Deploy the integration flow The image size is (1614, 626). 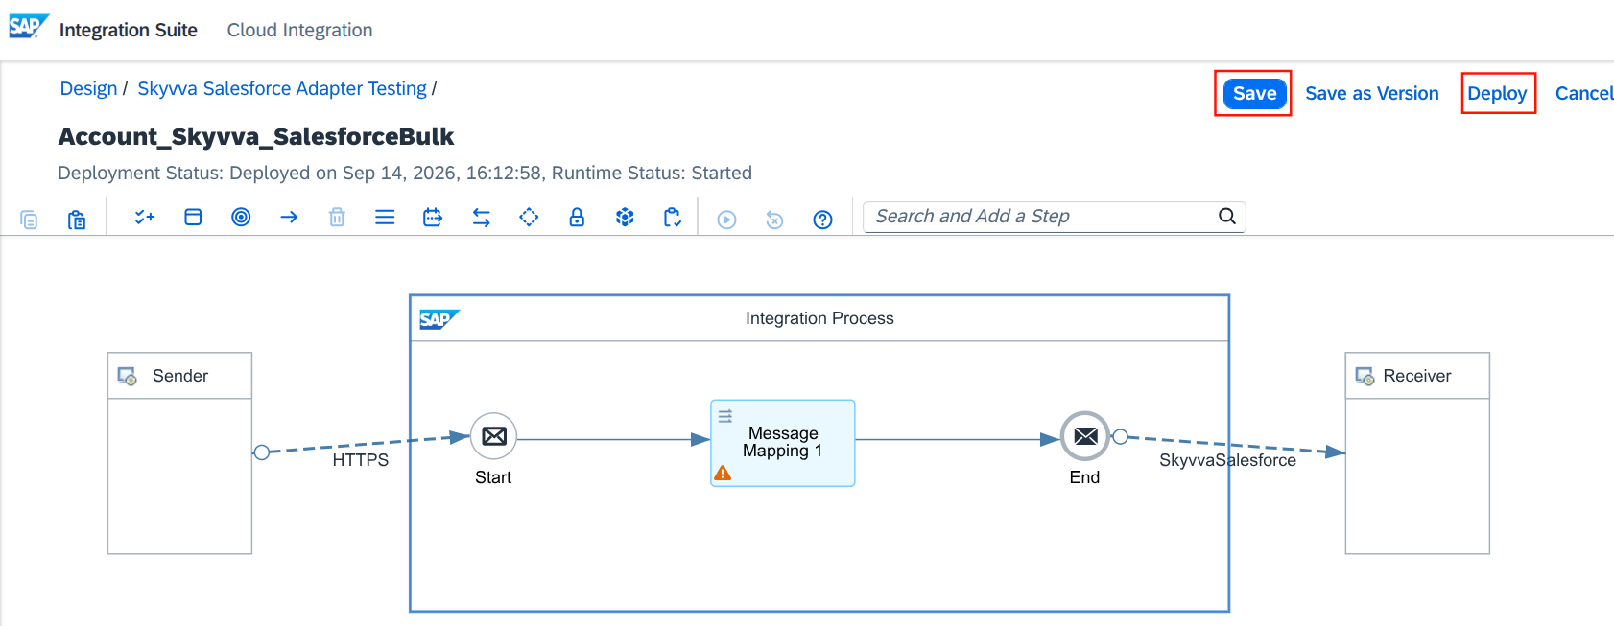pyautogui.click(x=1497, y=94)
